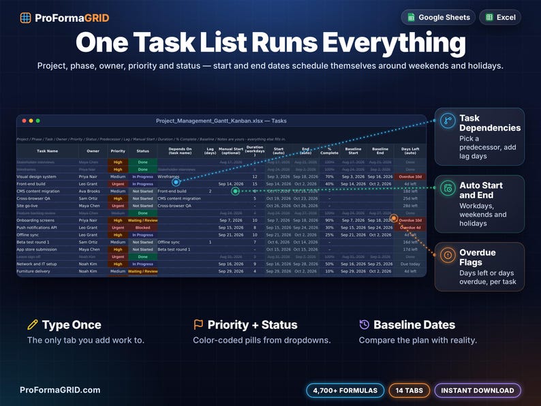Screen dimensions: 541x406
Task: Click the Auto Start and End calendar icon
Action: tap(448, 188)
